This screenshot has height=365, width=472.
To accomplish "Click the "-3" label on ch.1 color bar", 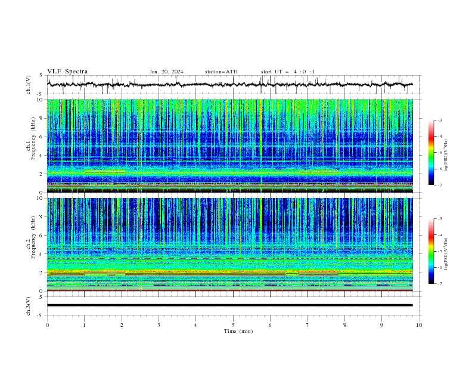I will [439, 120].
